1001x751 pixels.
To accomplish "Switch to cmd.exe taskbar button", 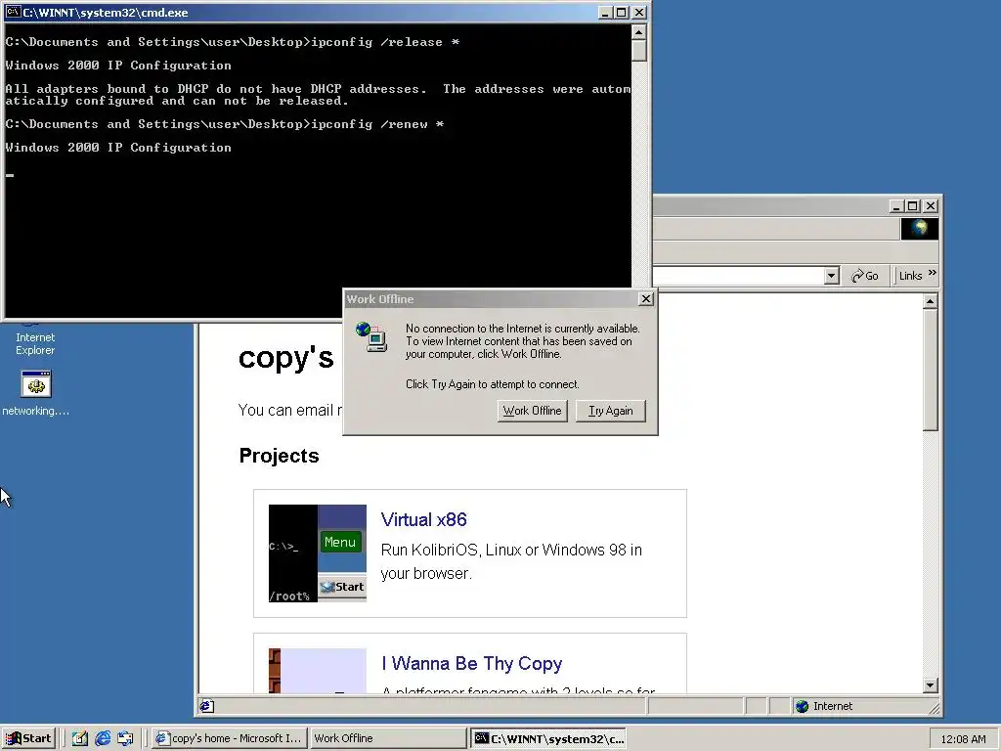I will pos(549,738).
